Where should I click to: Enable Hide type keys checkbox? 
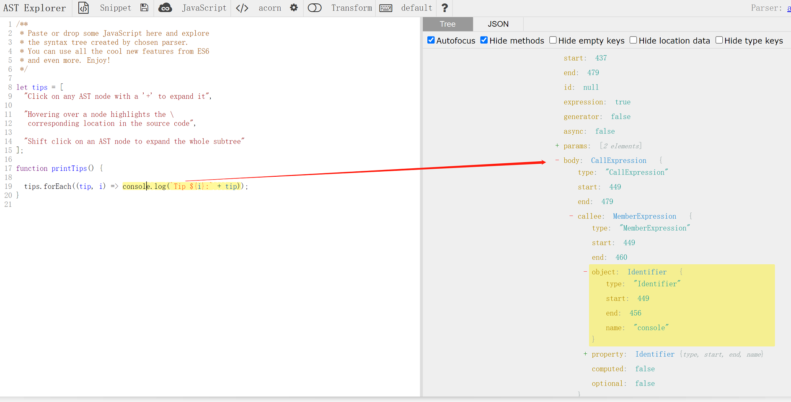pos(719,40)
